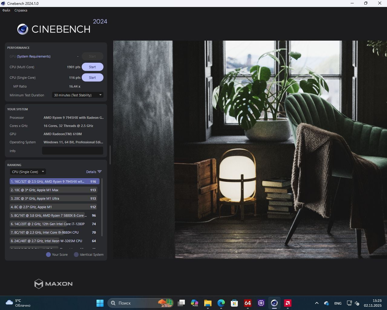Click the rendered scene preview image

tap(250, 150)
